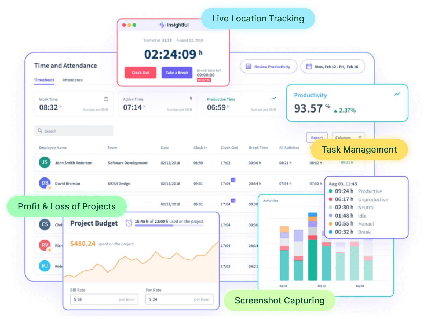Click the 02:24:09 timer readout
The image size is (431, 319).
click(x=170, y=54)
